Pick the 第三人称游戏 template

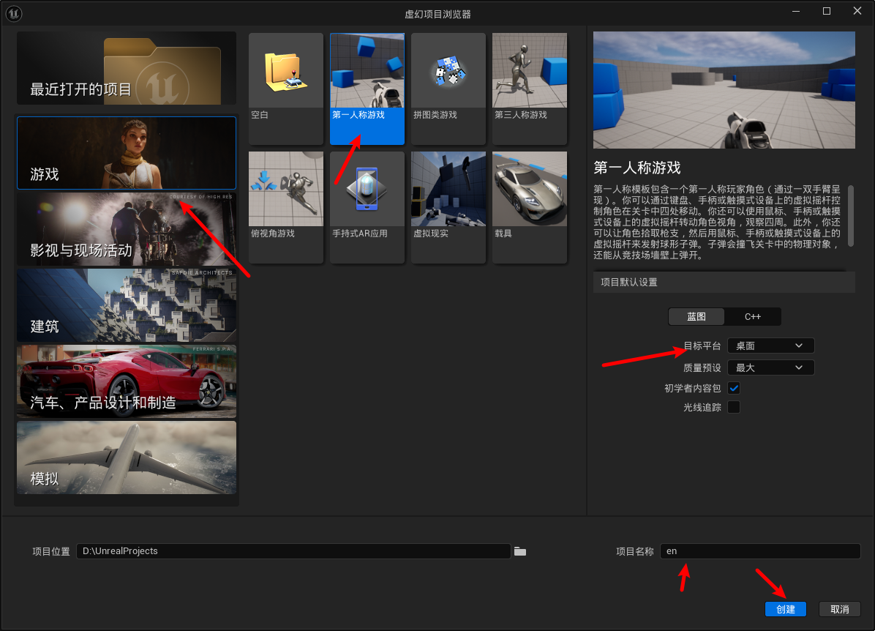530,89
